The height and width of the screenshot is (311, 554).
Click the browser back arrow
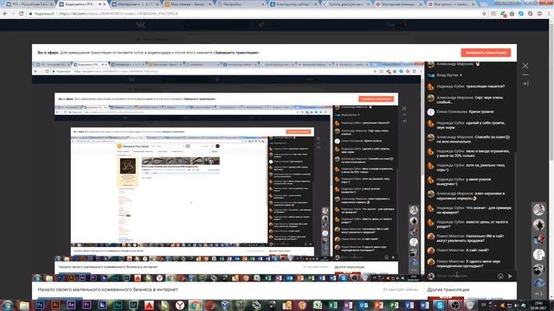pyautogui.click(x=5, y=14)
